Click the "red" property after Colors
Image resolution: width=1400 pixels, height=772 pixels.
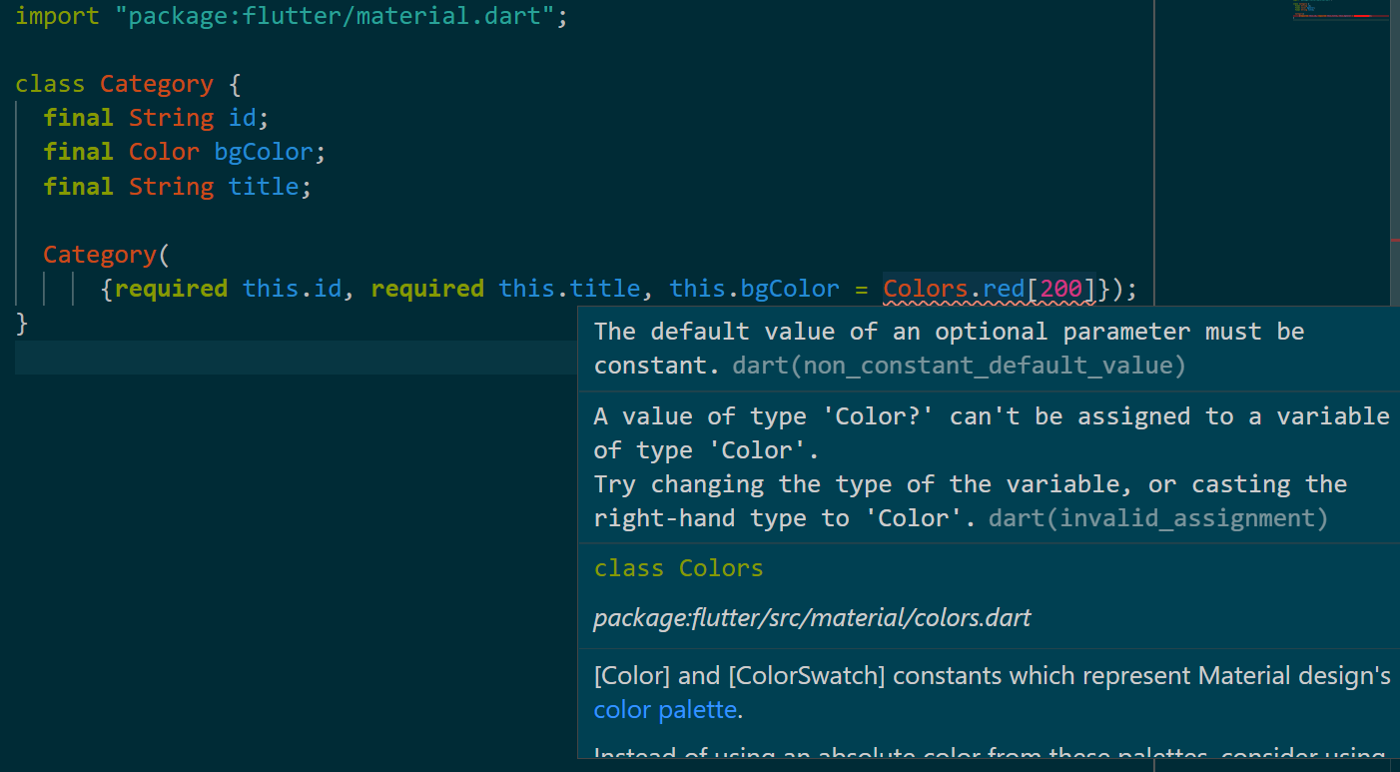pyautogui.click(x=1004, y=290)
